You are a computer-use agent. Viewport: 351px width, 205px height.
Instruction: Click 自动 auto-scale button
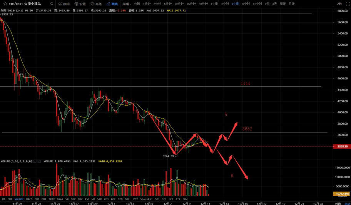tap(347, 203)
